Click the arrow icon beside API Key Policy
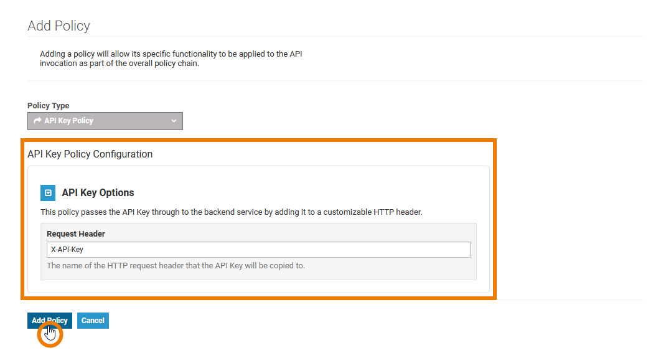671x353 pixels. tap(37, 121)
